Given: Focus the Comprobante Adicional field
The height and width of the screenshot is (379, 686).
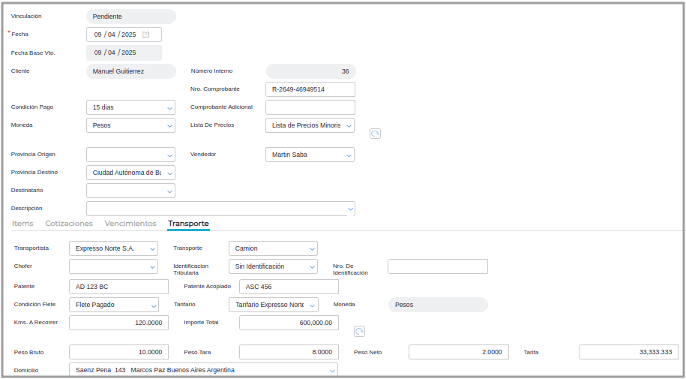Looking at the screenshot, I should [310, 107].
